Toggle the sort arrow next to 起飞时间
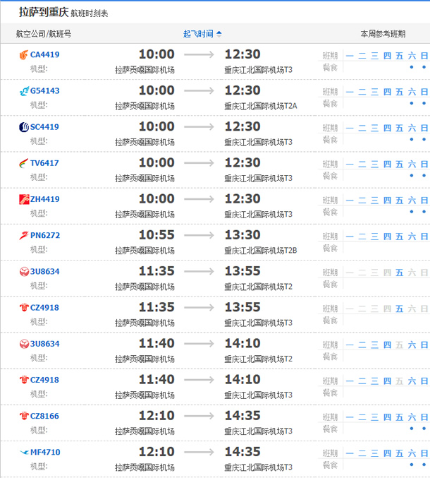 click(x=219, y=34)
